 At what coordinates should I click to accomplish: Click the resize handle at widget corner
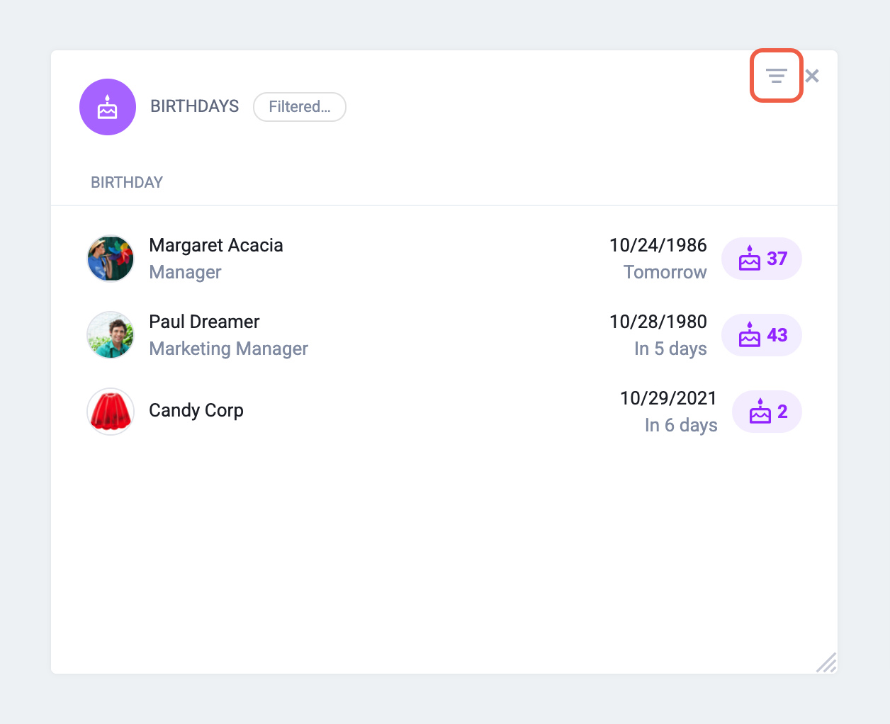click(x=827, y=663)
